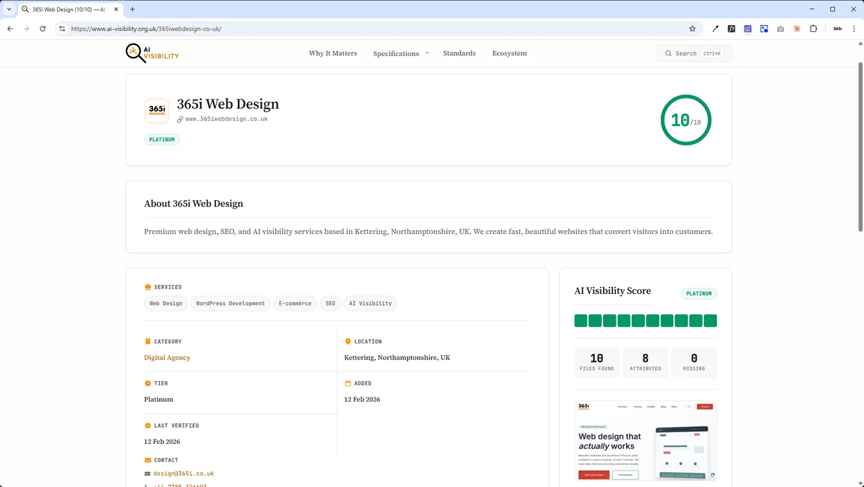Click the 0 Missing stat
864x487 pixels.
(x=694, y=362)
